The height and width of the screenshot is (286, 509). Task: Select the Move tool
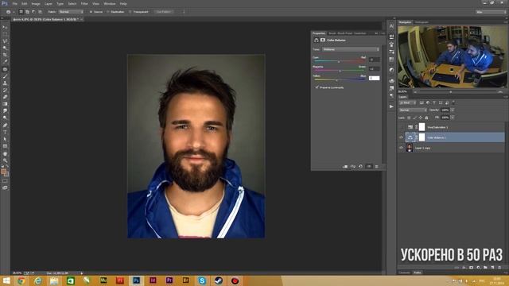coord(5,27)
